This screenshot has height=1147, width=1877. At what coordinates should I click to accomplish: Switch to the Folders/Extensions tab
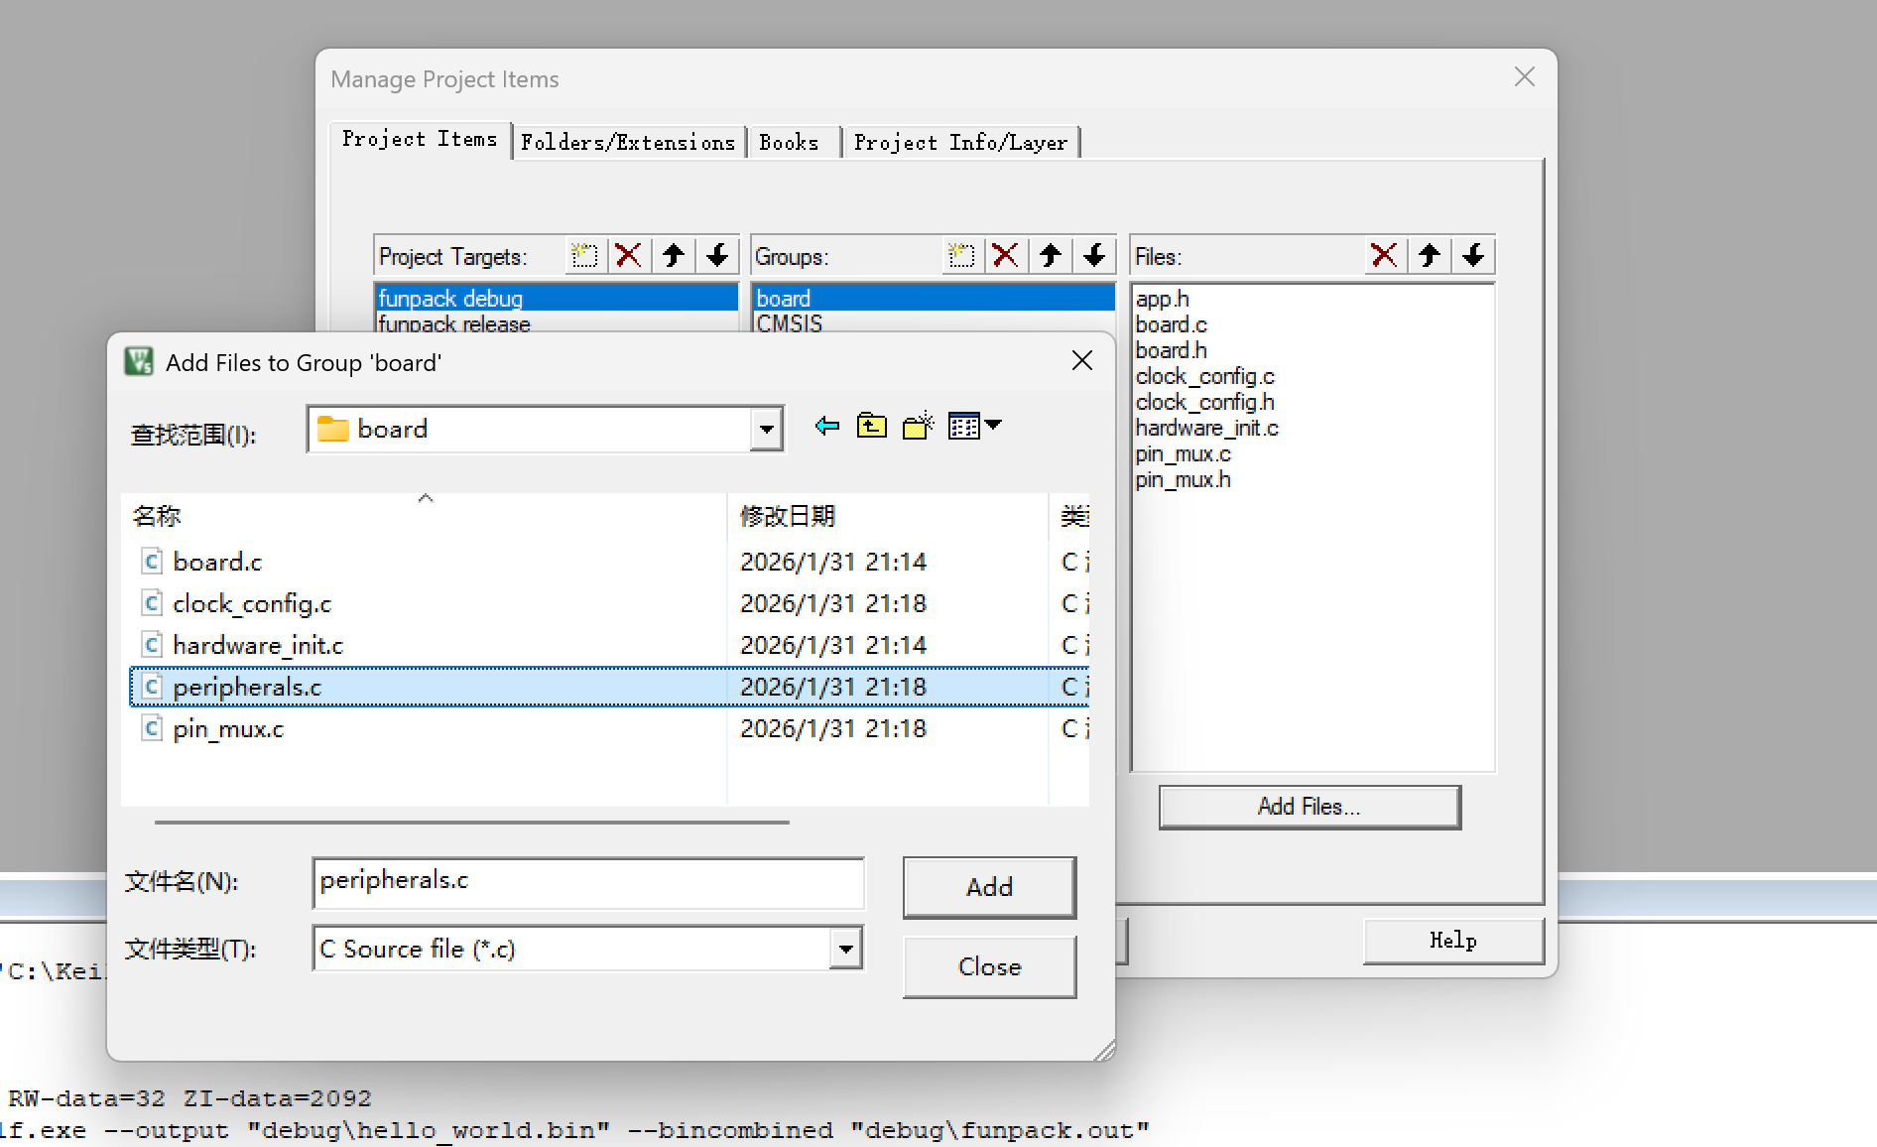pos(627,143)
